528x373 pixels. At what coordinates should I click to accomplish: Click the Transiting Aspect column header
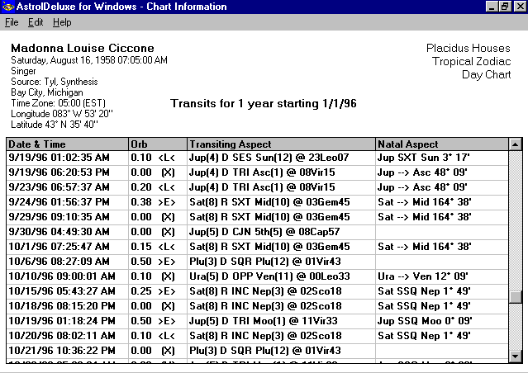pos(281,144)
